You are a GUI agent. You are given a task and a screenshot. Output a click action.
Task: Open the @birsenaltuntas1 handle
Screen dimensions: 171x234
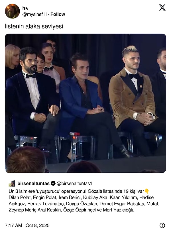coord(74,184)
